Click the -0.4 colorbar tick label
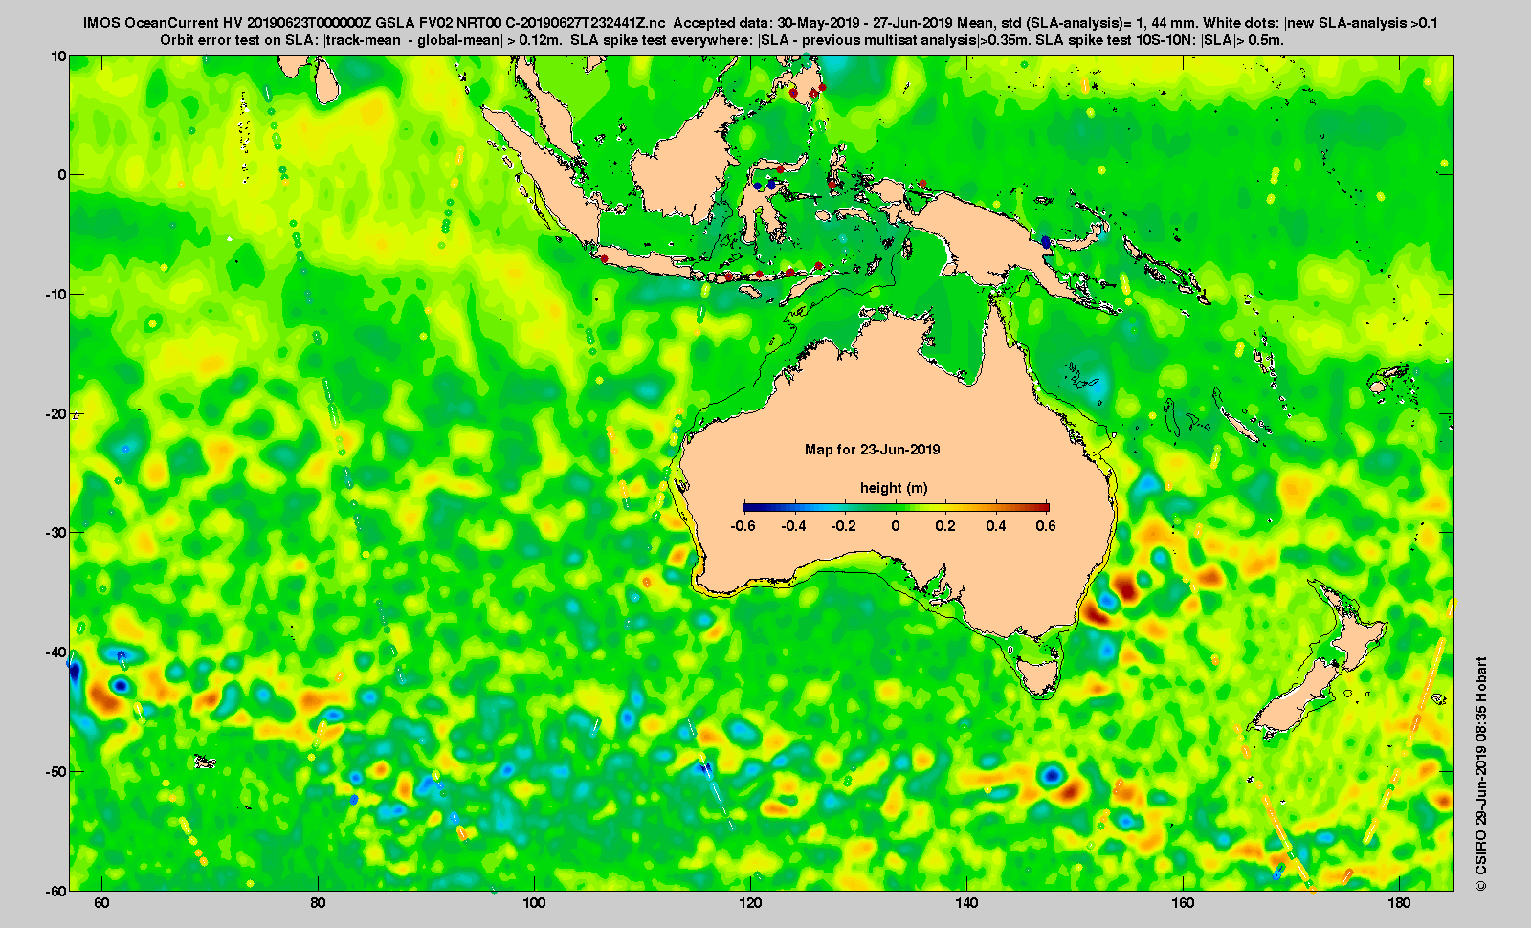Screen dimensions: 1531x928 [x=793, y=525]
